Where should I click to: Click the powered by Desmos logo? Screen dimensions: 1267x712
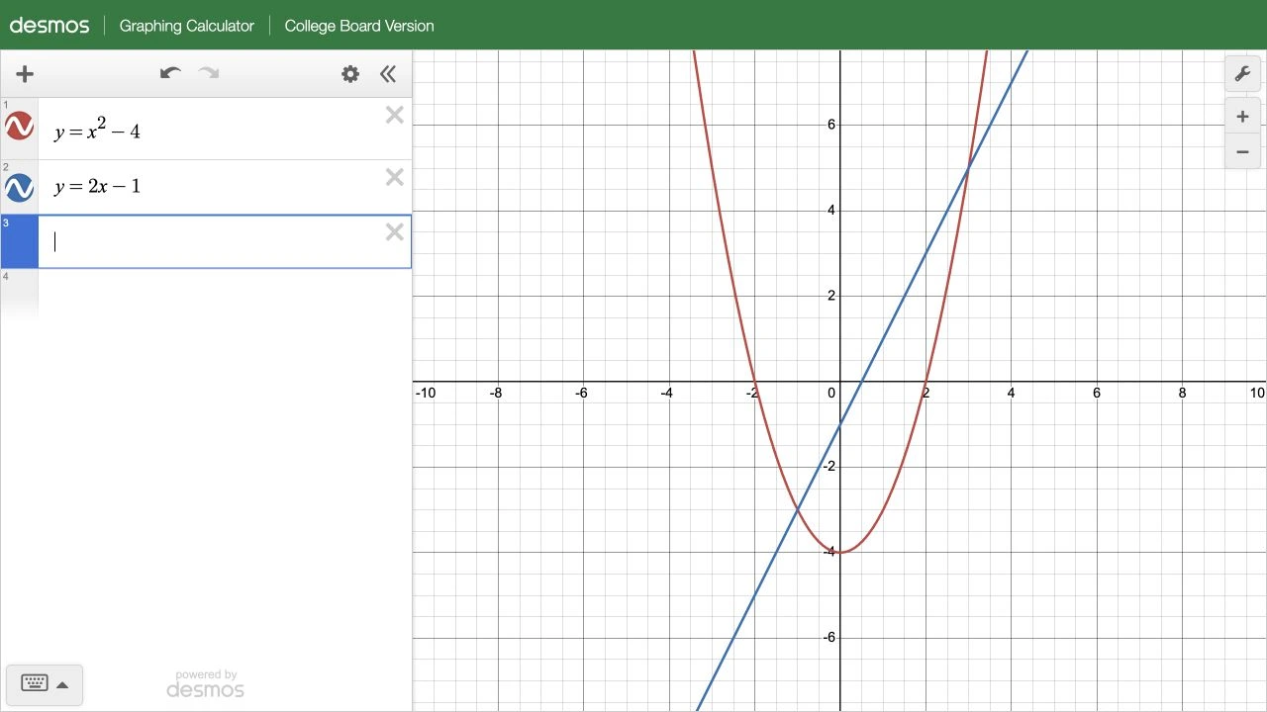click(x=206, y=684)
